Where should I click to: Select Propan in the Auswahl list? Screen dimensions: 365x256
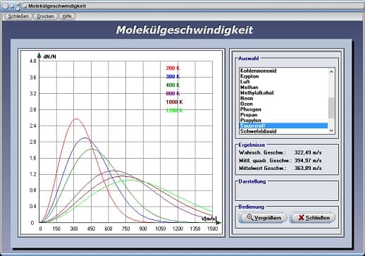click(283, 115)
